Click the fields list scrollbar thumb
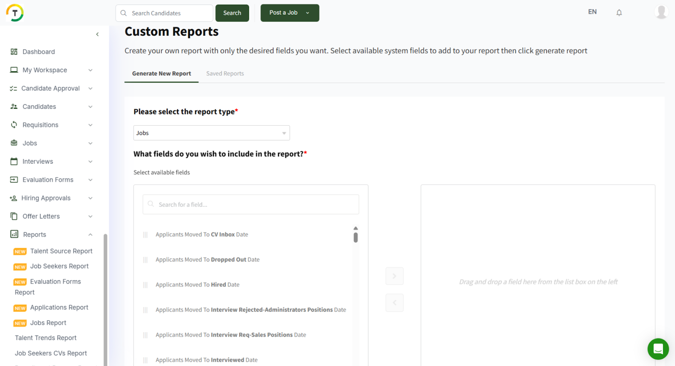The height and width of the screenshot is (366, 675). click(x=356, y=238)
